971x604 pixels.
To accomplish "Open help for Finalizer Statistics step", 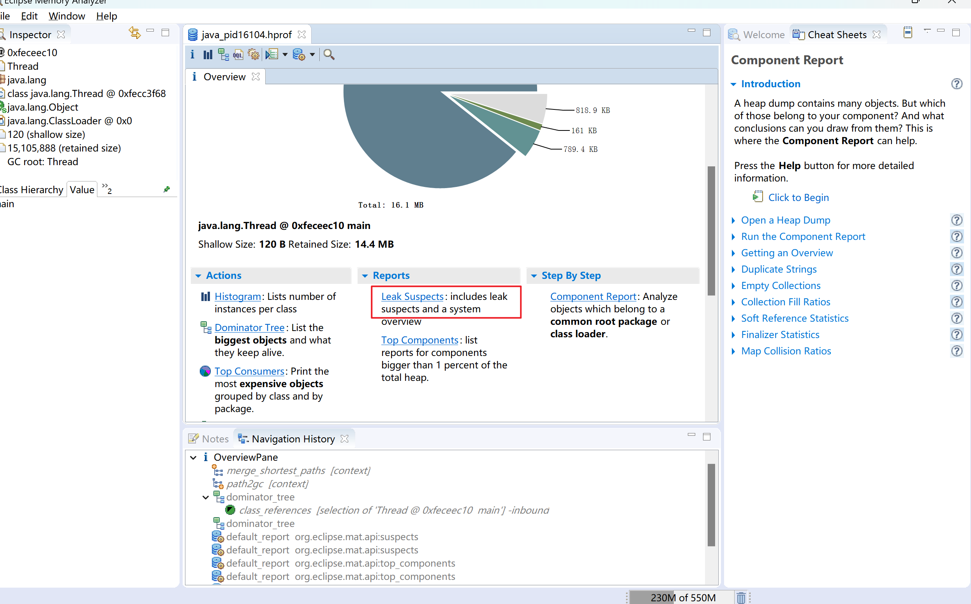I will point(957,335).
